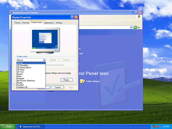Viewport: 172px width, 129px height.
Task: Click the Windows flag logo in toolbar
Action: coord(139,17)
